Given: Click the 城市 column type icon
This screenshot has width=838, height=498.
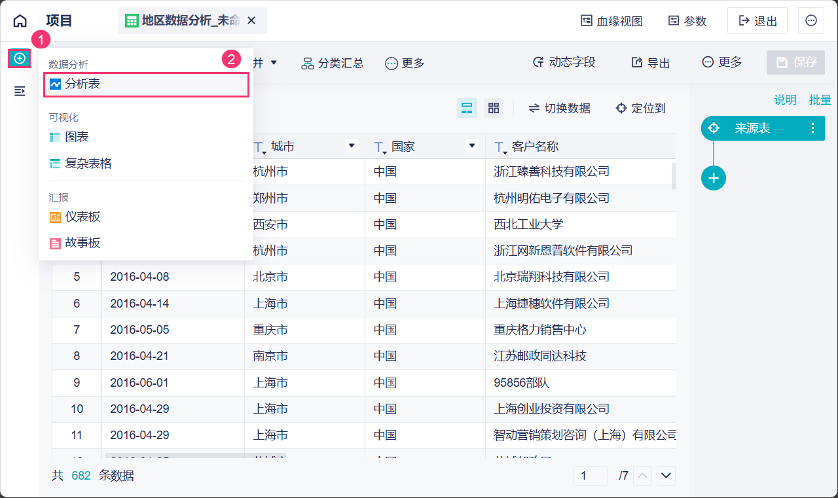Looking at the screenshot, I should (259, 147).
